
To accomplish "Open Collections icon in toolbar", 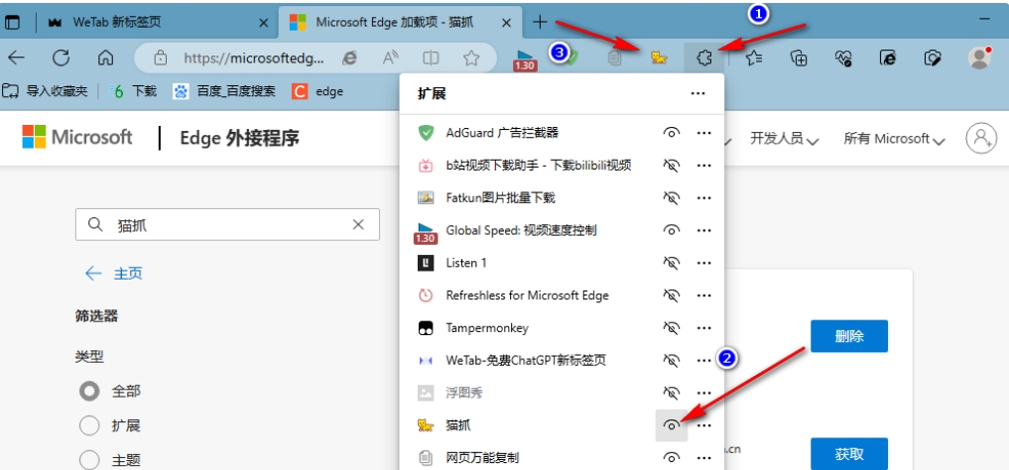I will [799, 59].
